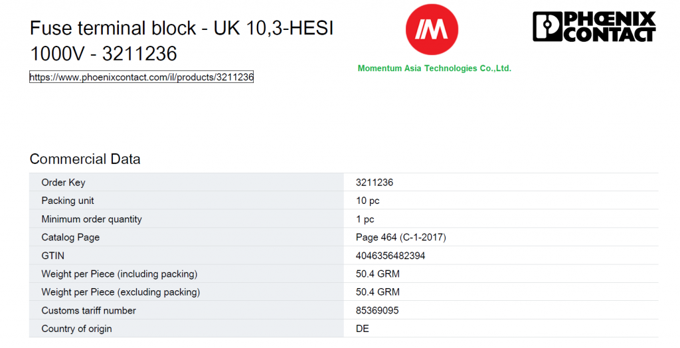
Task: Select the Fuse terminal block title
Action: tap(181, 41)
